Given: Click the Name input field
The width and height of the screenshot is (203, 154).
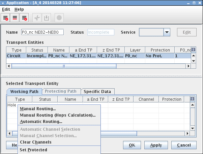Looking at the screenshot, I should click(44, 32).
